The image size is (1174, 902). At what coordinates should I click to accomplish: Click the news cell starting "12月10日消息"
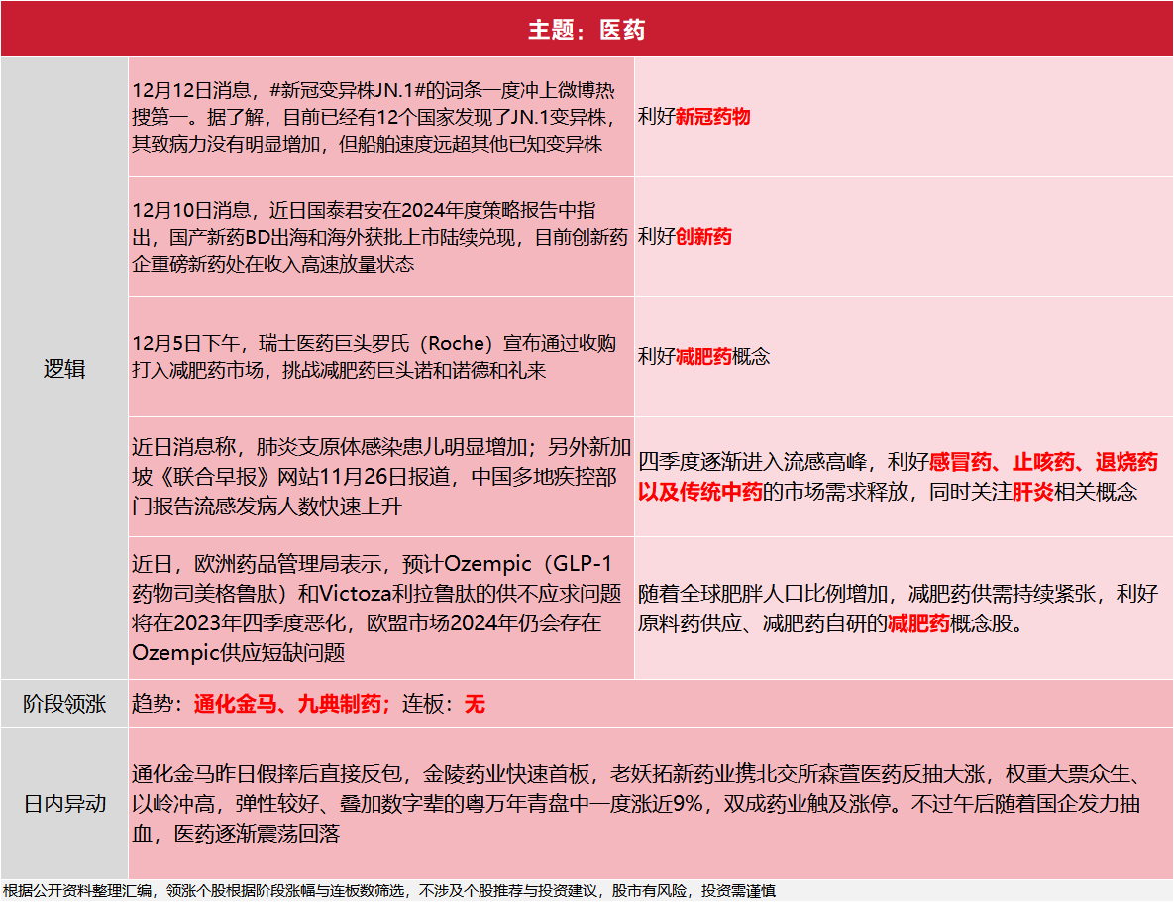click(x=381, y=237)
